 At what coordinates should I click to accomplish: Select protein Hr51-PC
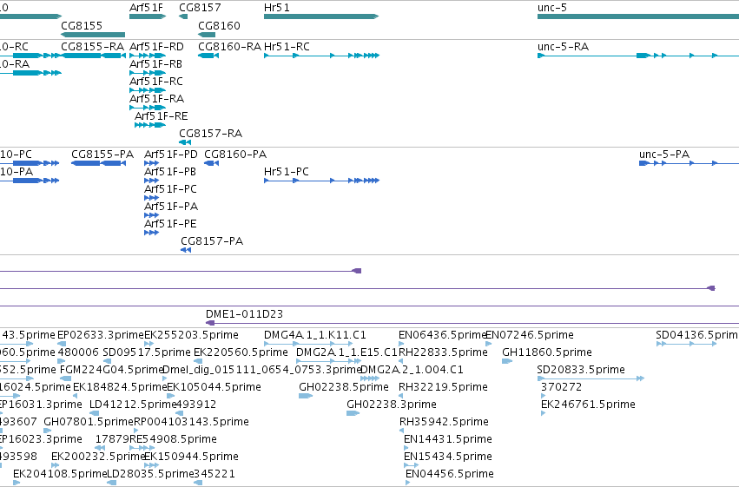[x=286, y=172]
